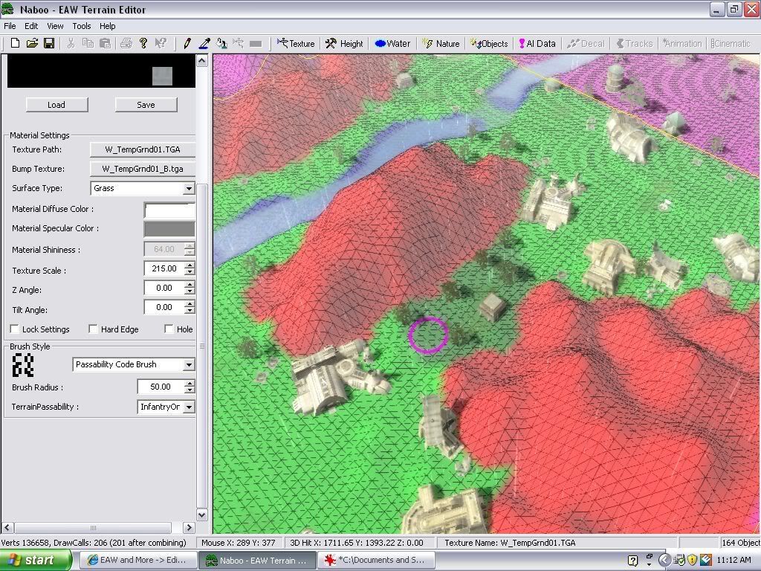Click the Z Angle value field
The image size is (761, 571).
click(164, 288)
